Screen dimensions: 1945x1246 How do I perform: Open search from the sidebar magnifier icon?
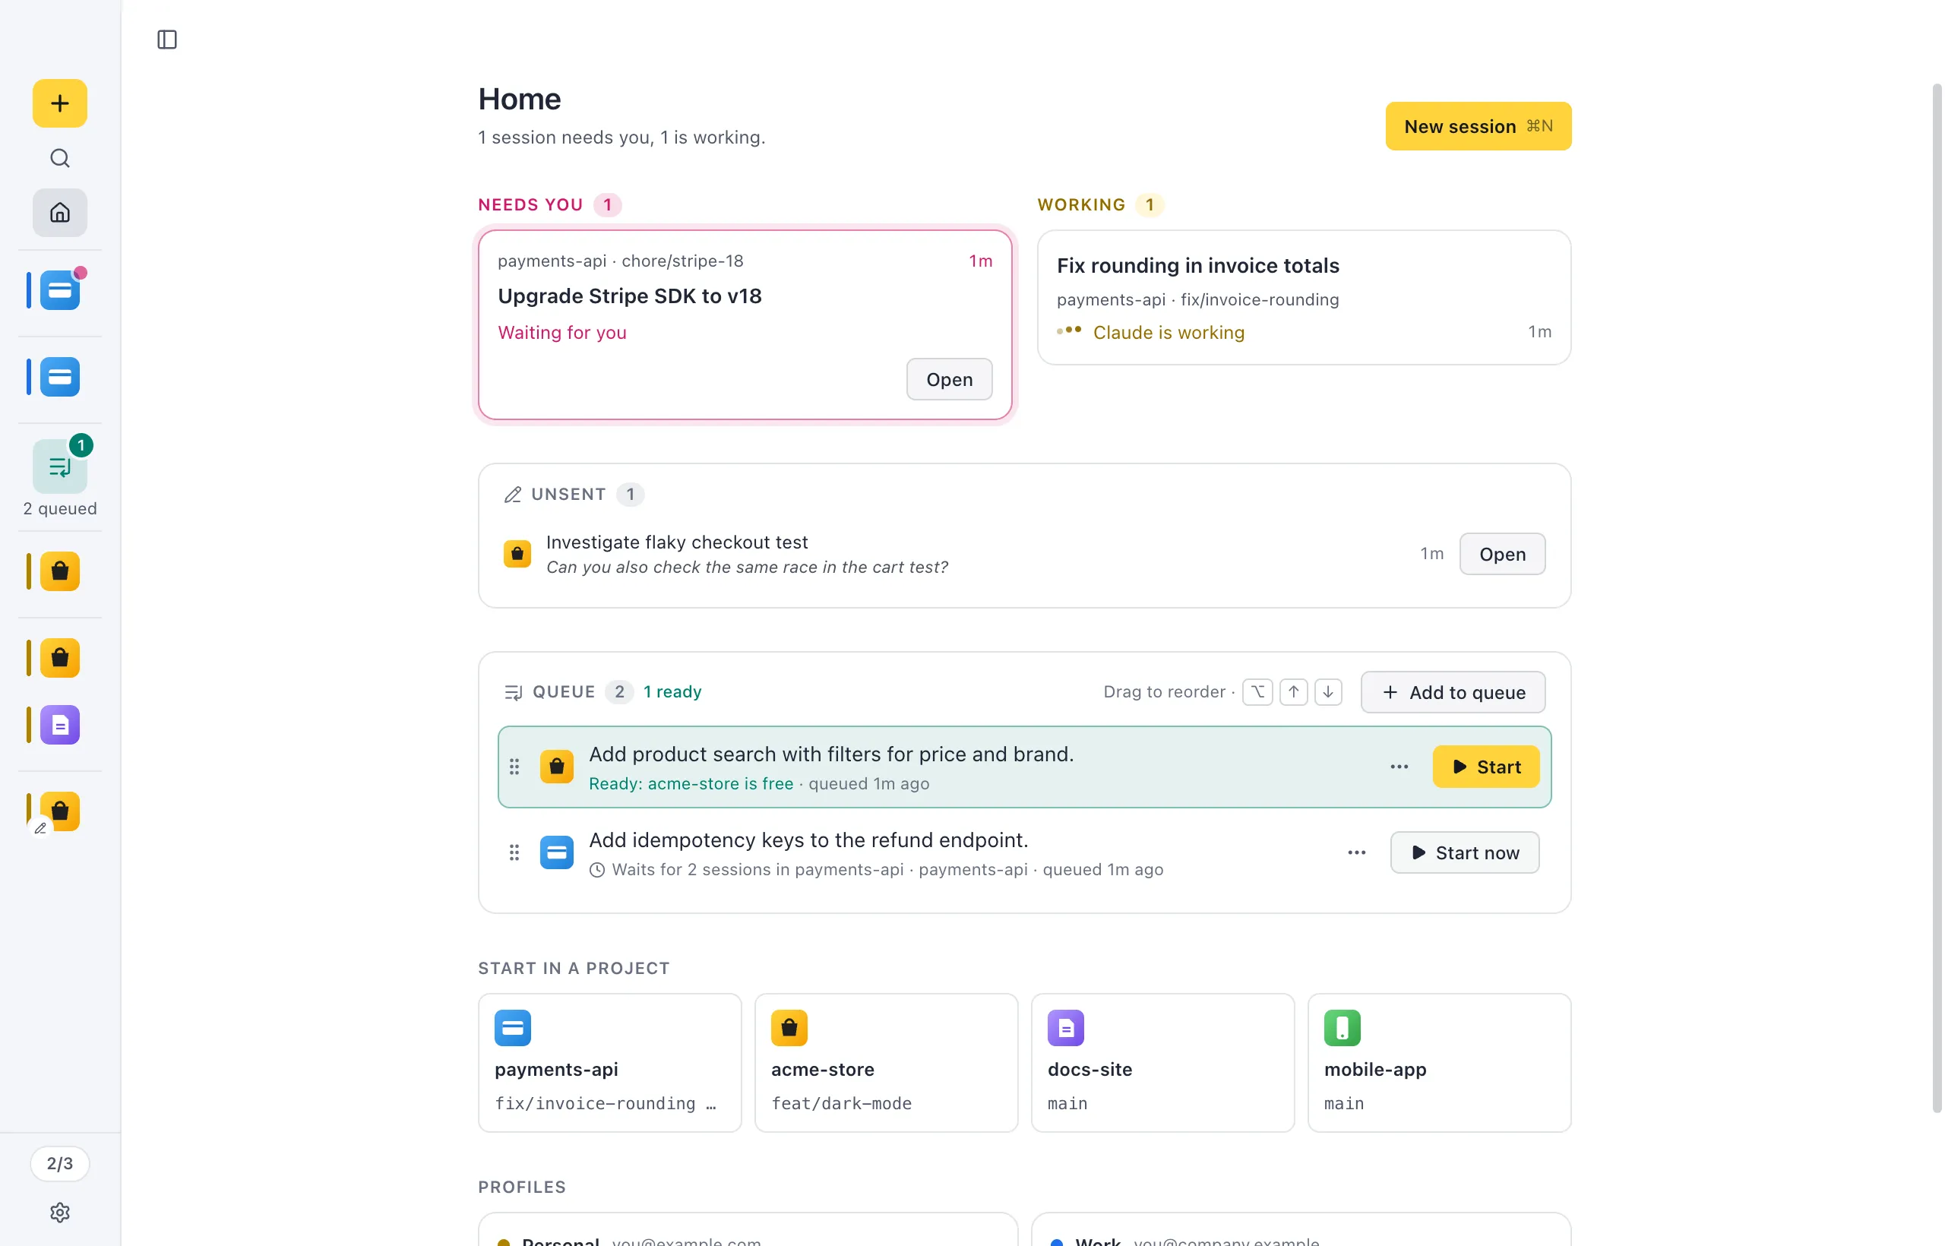click(x=60, y=158)
